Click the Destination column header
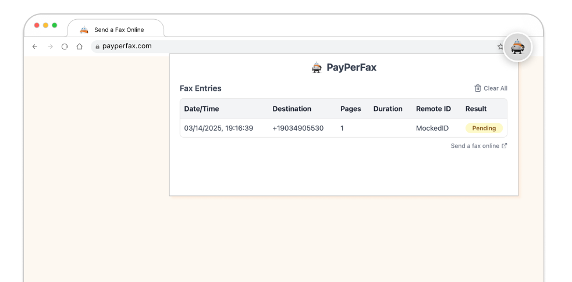 (292, 109)
